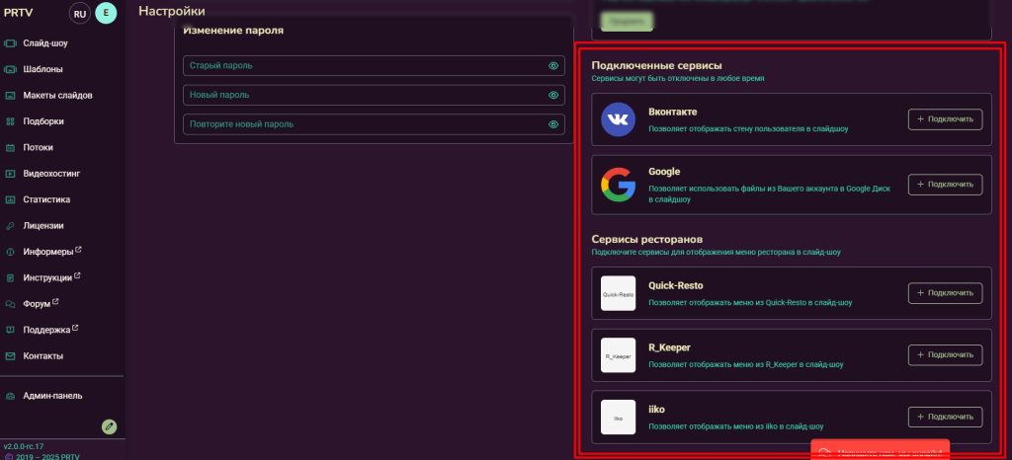Image resolution: width=1012 pixels, height=460 pixels.
Task: Click the Контакты envelope icon
Action: [10, 356]
